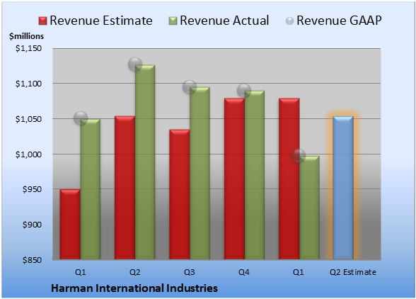Click the 'Harman International Industries' chart title
This screenshot has height=299, width=416.
134,288
